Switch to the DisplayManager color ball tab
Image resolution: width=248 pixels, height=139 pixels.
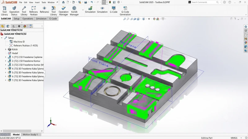coord(25,26)
